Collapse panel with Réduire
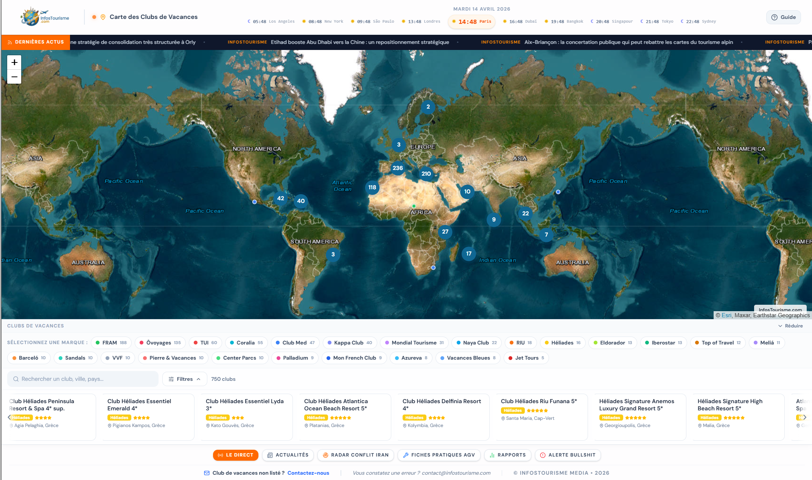This screenshot has width=812, height=480. [790, 326]
